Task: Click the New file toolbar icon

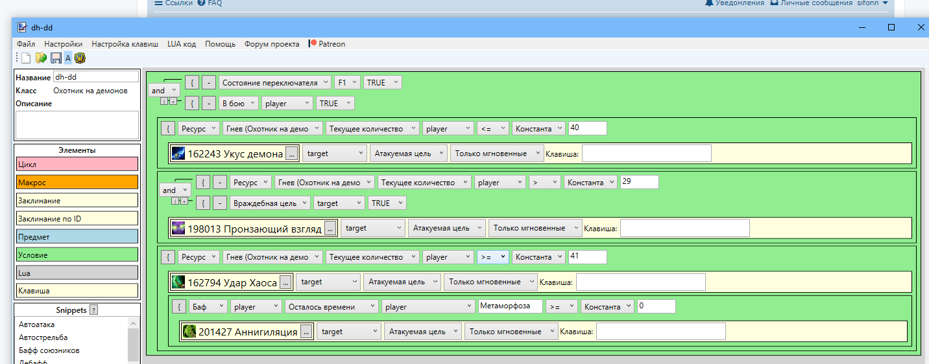Action: (26, 58)
